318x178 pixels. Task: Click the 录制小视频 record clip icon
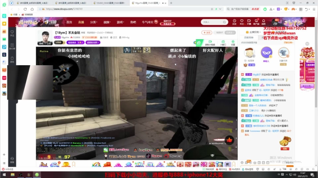click(210, 43)
